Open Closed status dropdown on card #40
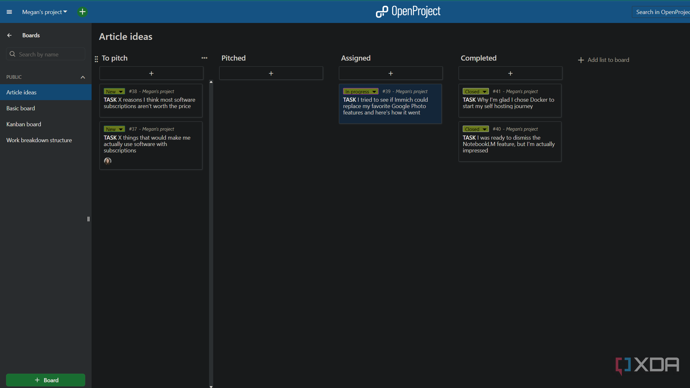The width and height of the screenshot is (690, 388). [476, 129]
